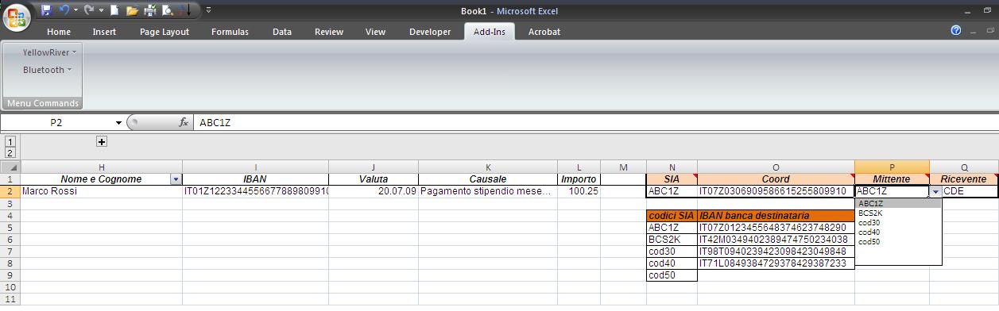Quick print using the printer icon

click(x=149, y=10)
